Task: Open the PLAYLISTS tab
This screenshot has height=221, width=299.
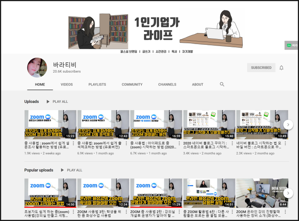Action: coord(97,85)
